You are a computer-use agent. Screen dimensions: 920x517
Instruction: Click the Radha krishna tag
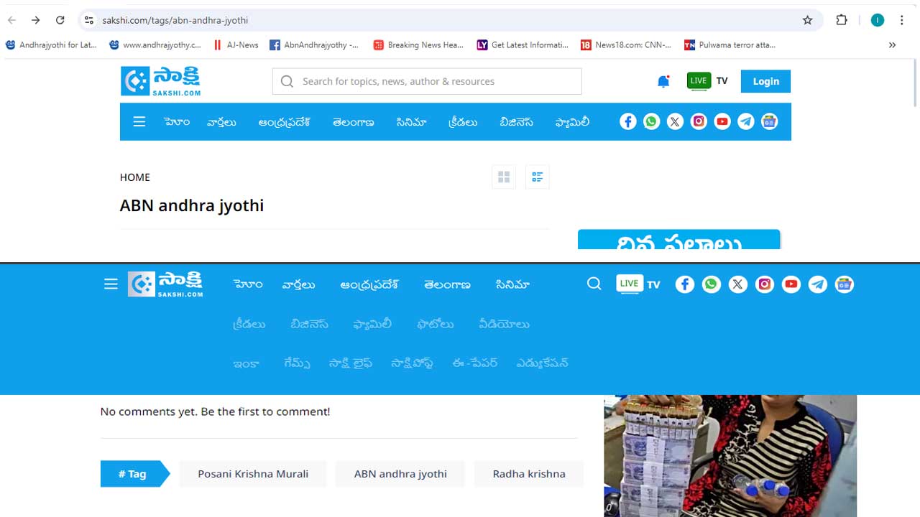529,474
